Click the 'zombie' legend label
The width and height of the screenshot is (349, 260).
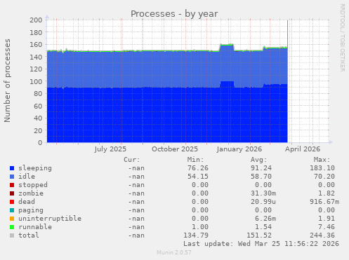31,193
